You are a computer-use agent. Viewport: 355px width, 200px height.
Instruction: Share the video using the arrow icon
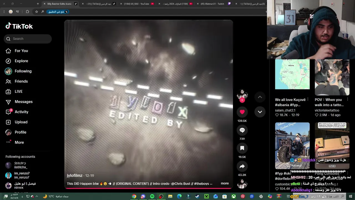pos(242,166)
